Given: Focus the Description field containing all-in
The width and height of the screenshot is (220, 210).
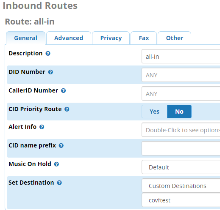Looking at the screenshot, I should (x=181, y=56).
